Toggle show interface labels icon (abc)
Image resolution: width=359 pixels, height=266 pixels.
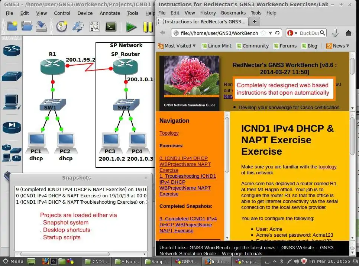[x=94, y=26]
